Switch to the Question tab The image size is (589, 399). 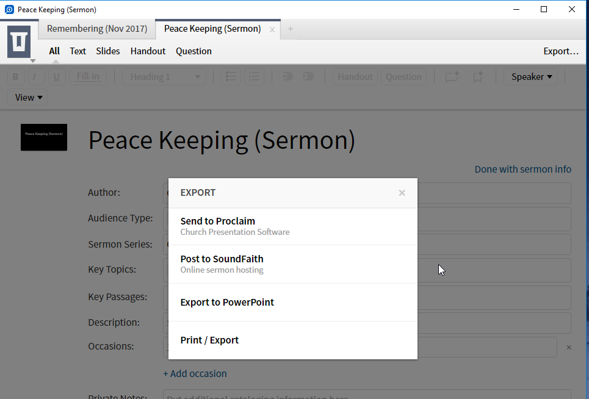point(194,51)
